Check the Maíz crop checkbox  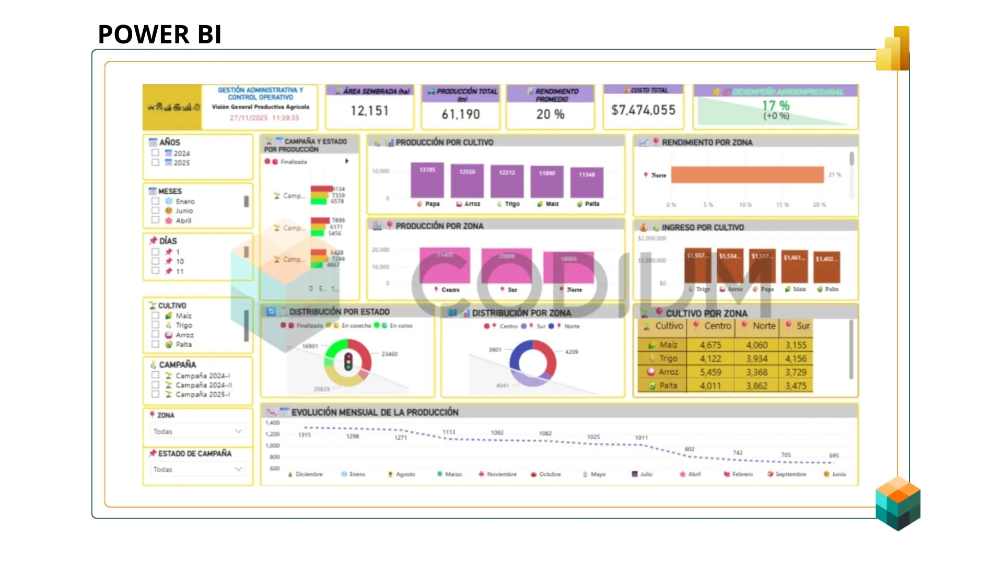pyautogui.click(x=155, y=315)
